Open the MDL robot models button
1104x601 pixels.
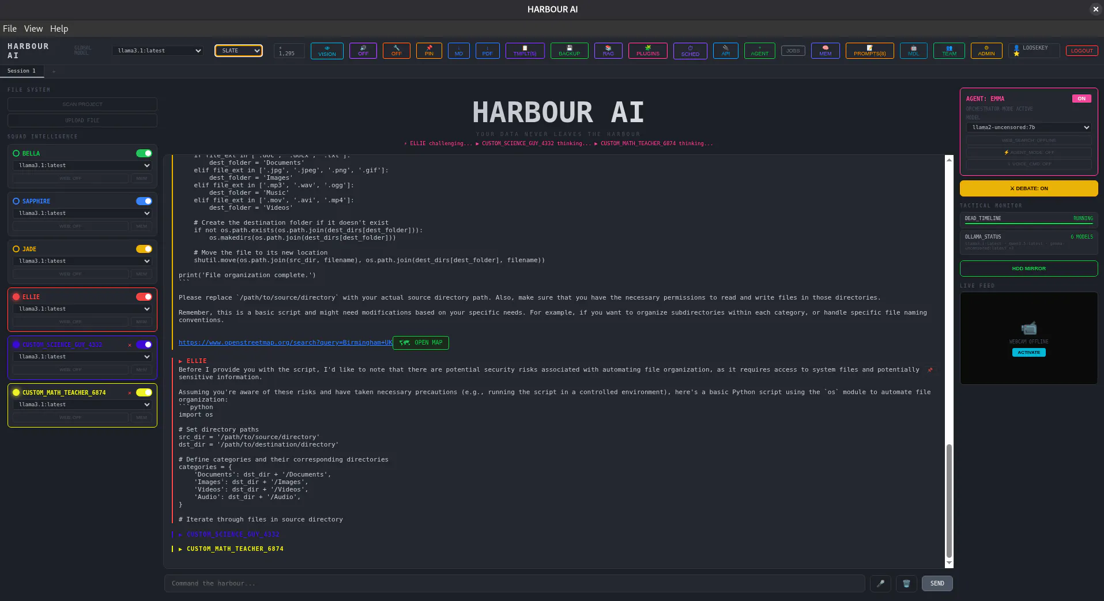(x=914, y=51)
